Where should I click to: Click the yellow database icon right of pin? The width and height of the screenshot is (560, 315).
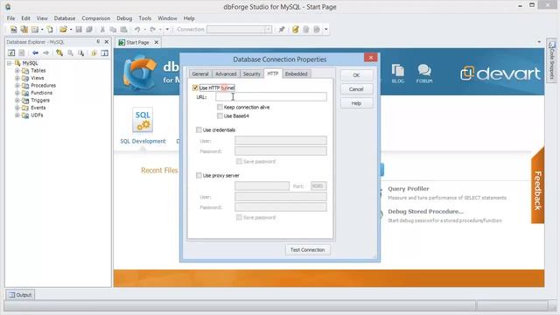click(296, 29)
